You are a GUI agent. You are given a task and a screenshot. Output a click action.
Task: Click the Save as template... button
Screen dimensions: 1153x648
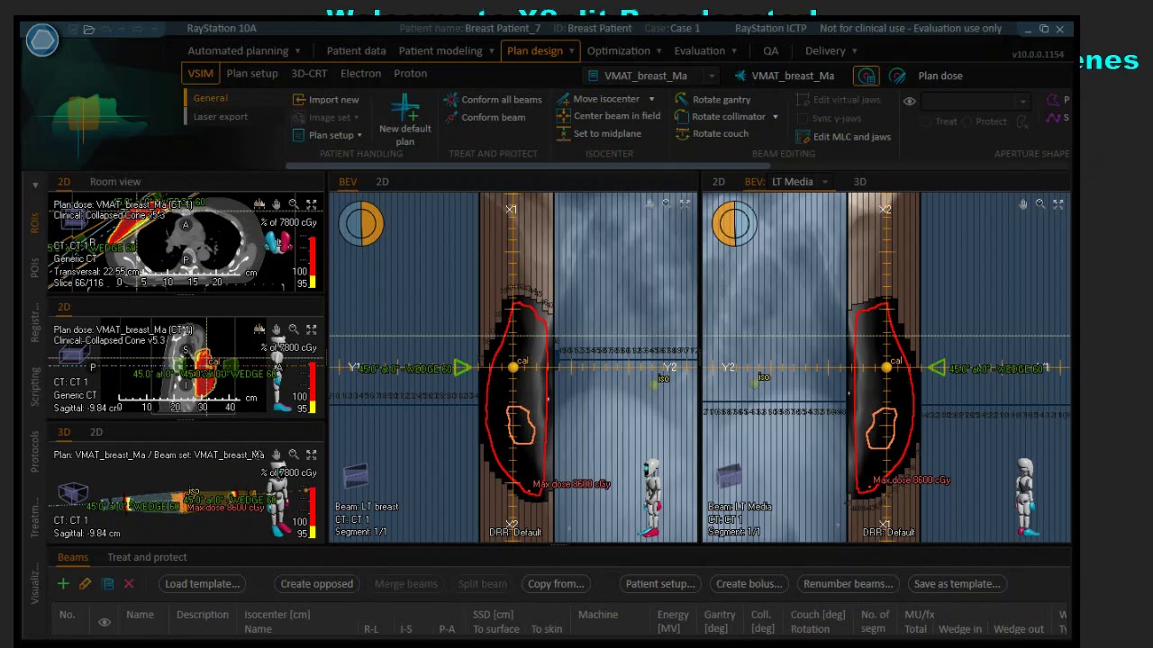pyautogui.click(x=957, y=584)
